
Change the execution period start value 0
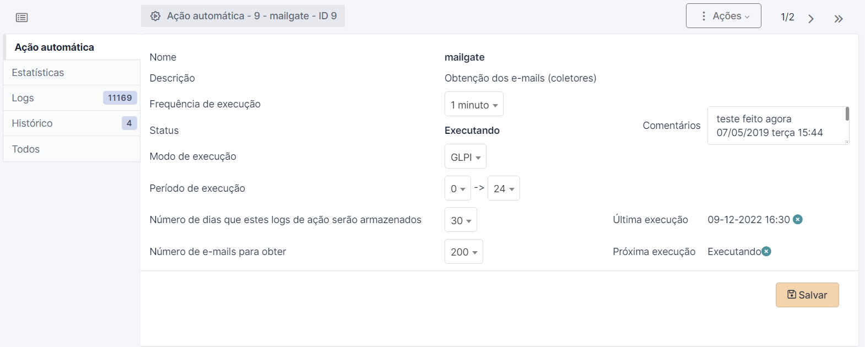[x=457, y=188]
